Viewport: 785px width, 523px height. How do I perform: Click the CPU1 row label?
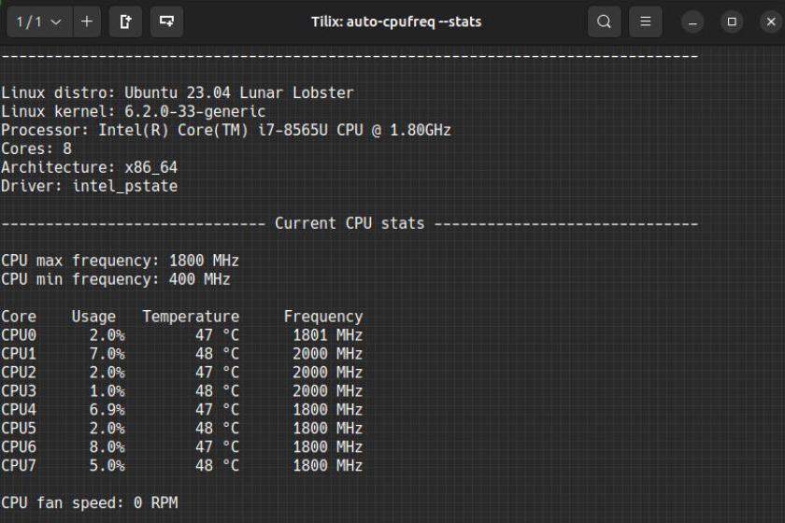pos(19,354)
